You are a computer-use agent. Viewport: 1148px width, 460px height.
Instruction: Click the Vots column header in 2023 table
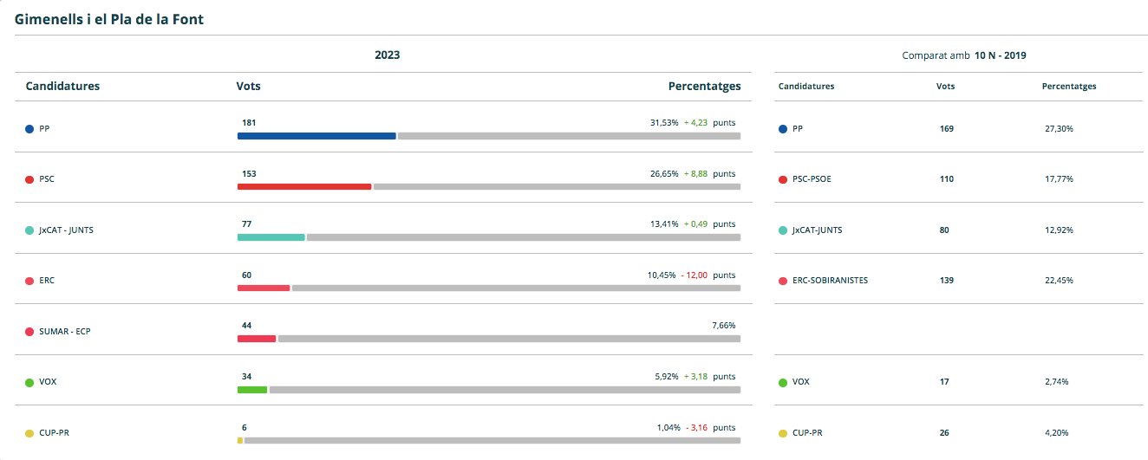pyautogui.click(x=248, y=86)
